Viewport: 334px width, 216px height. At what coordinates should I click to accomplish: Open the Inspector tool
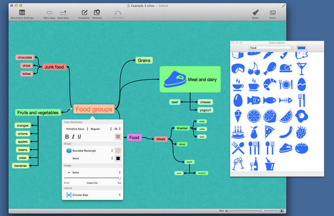[x=84, y=14]
